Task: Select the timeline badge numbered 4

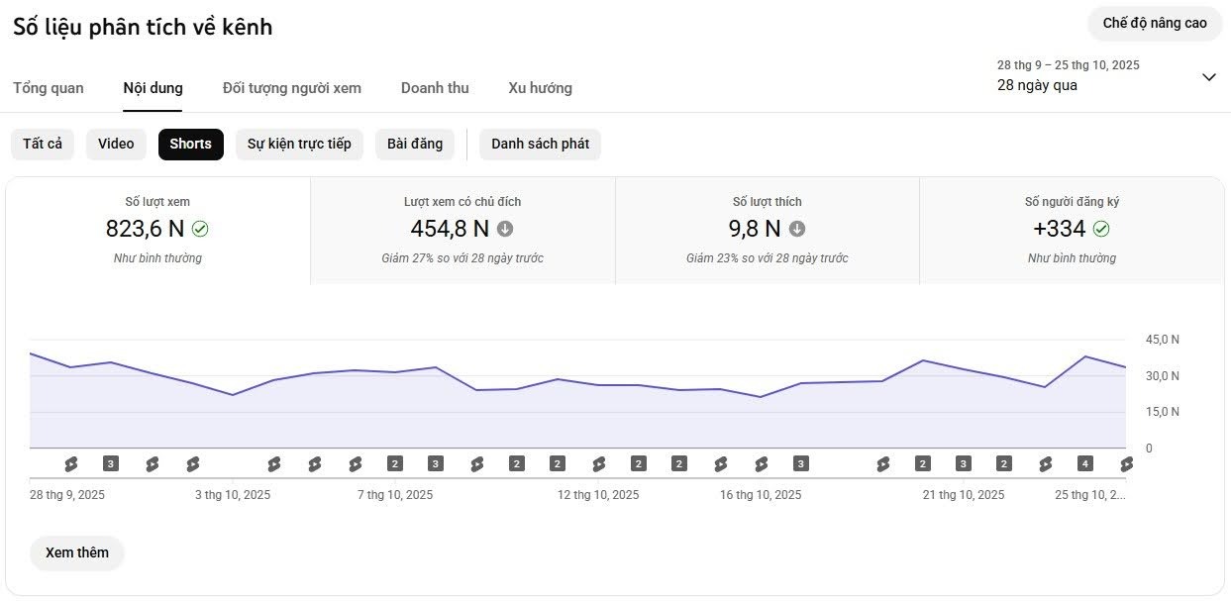Action: click(x=1085, y=463)
